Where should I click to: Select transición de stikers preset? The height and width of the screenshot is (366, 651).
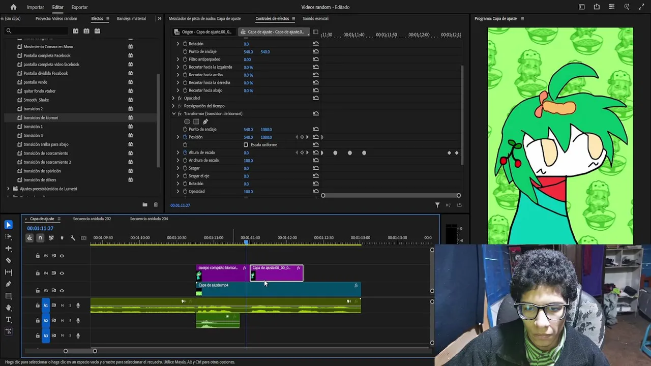(x=40, y=180)
